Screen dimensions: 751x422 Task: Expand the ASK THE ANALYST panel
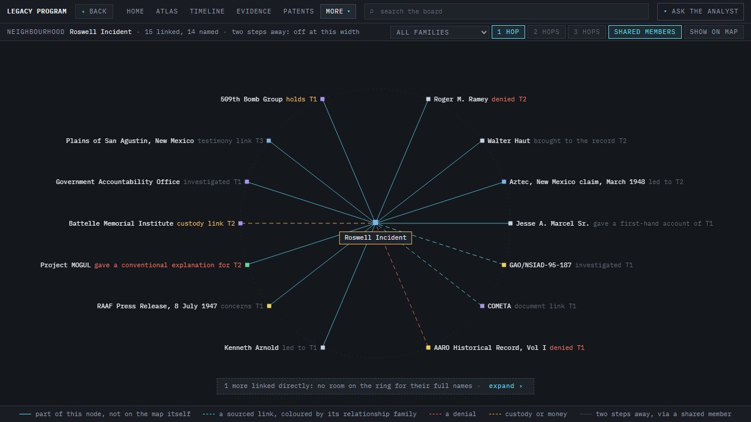(x=701, y=11)
